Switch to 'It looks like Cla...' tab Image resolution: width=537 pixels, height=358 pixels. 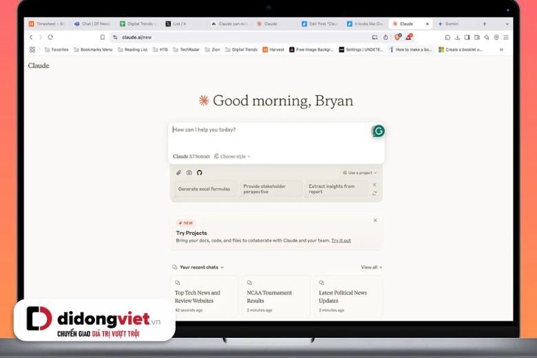coord(365,23)
